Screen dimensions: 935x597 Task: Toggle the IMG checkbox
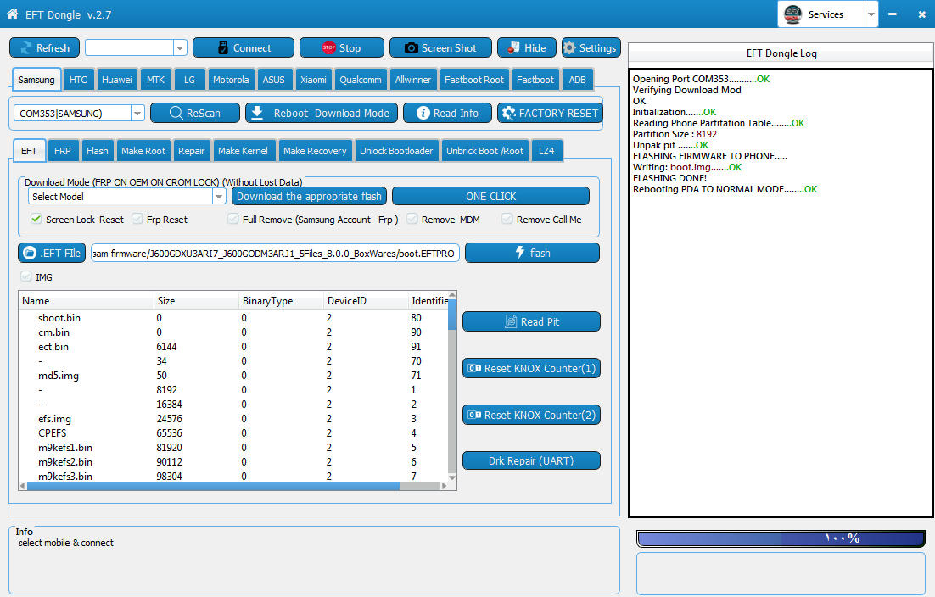26,276
